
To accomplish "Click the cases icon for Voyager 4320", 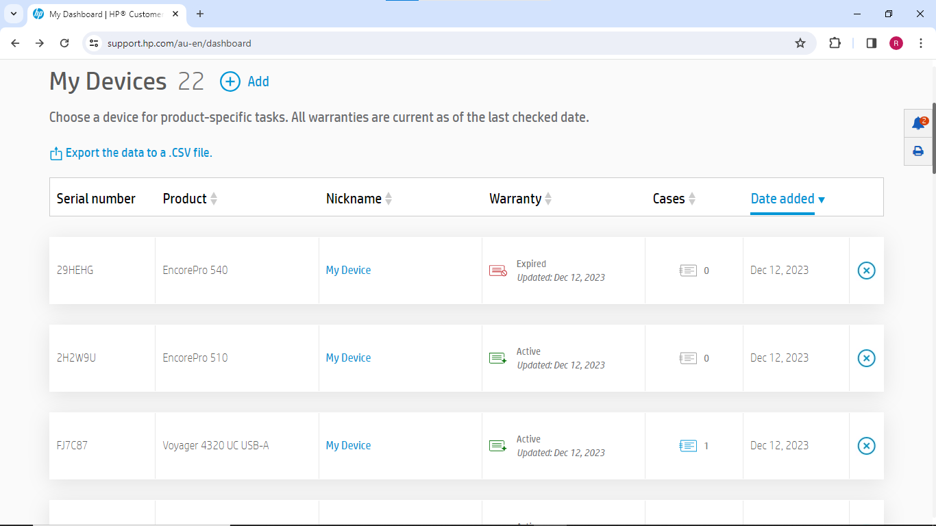I will pyautogui.click(x=688, y=446).
